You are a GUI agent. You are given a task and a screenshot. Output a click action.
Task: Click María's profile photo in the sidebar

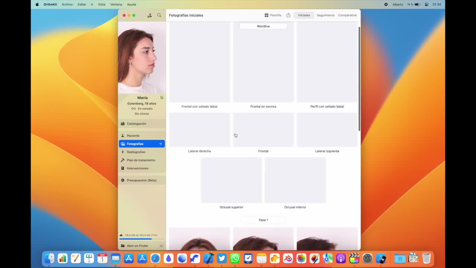(x=142, y=58)
